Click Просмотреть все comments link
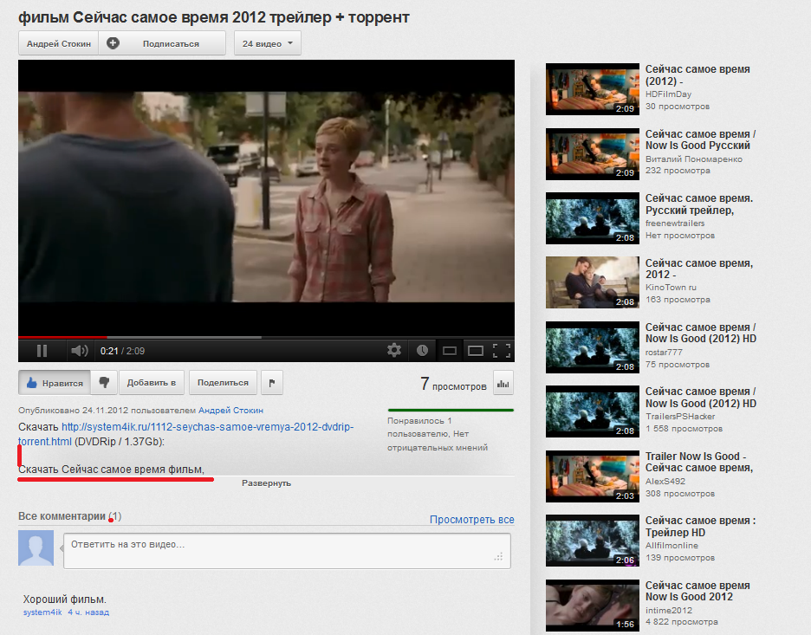This screenshot has width=811, height=635. pyautogui.click(x=471, y=520)
